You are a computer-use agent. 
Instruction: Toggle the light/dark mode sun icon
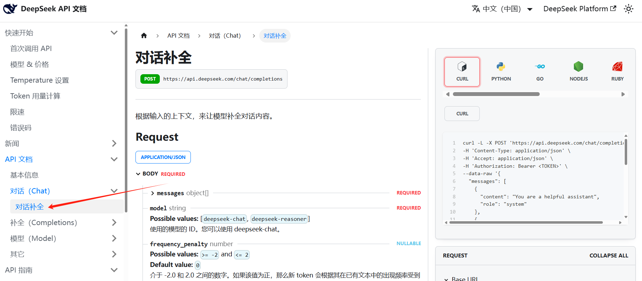629,9
